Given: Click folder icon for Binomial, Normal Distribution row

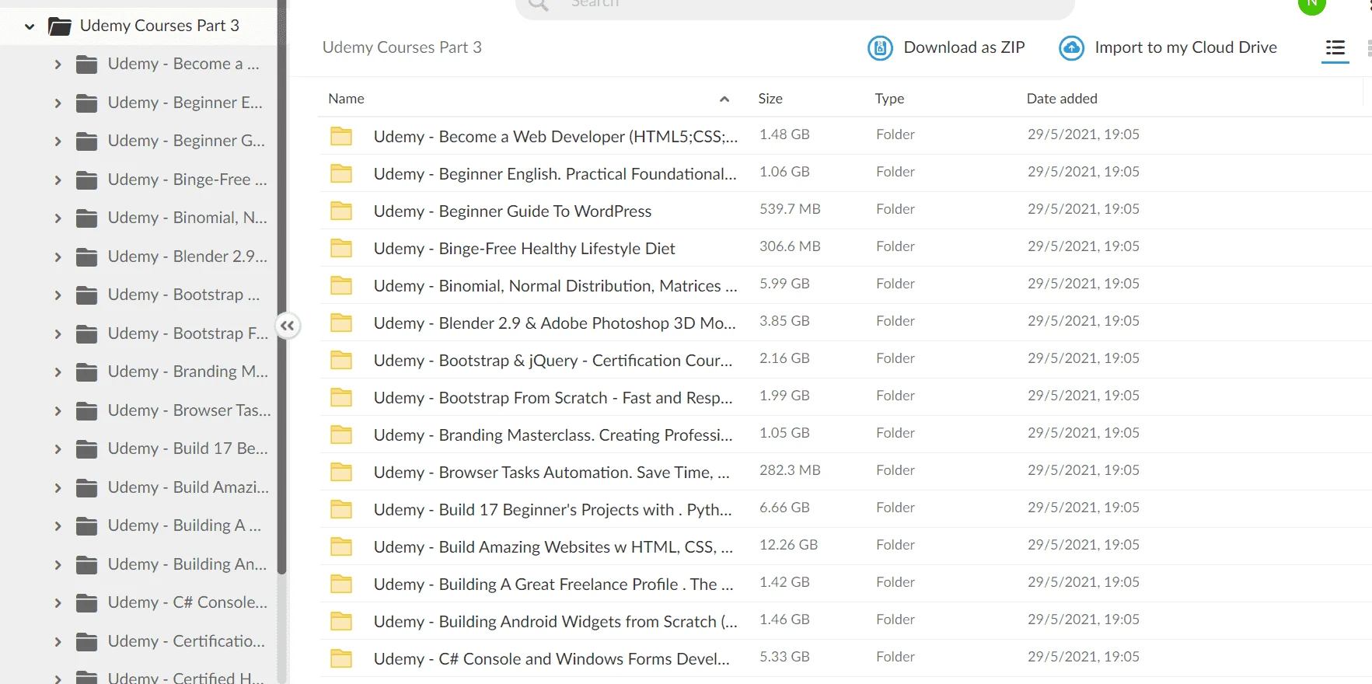Looking at the screenshot, I should [341, 285].
